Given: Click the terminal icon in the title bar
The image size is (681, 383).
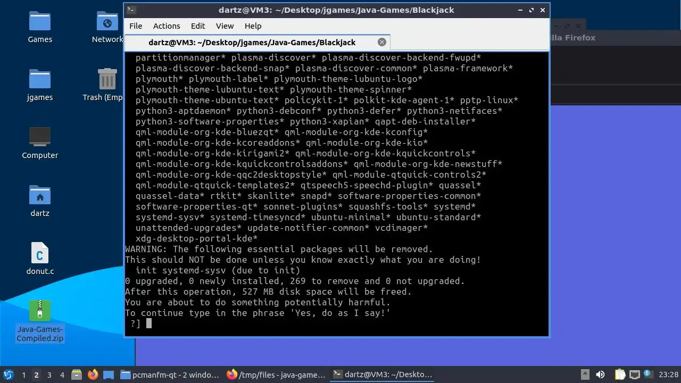Looking at the screenshot, I should pos(131,10).
